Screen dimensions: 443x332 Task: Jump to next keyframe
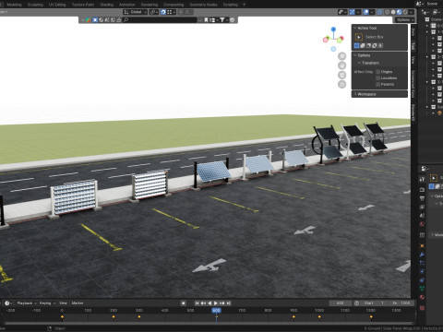pyautogui.click(x=222, y=303)
